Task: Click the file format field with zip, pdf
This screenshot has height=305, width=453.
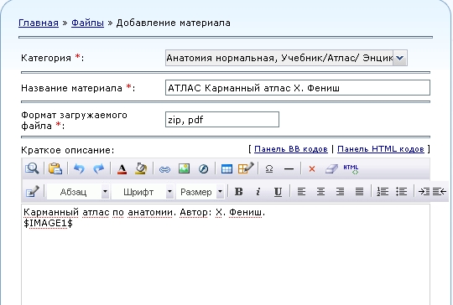Action: pos(222,120)
